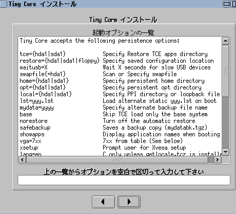Click the norestore option line
236x214 pixels.
coord(120,121)
